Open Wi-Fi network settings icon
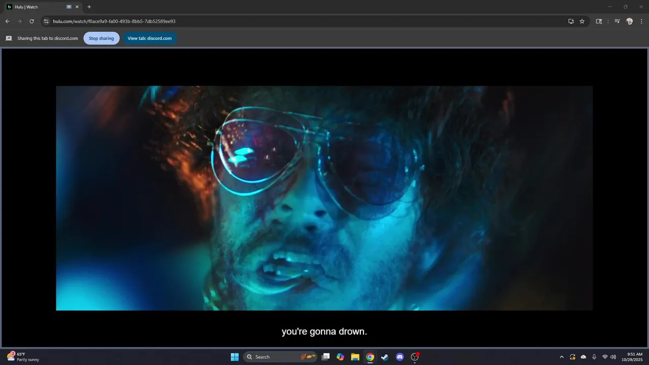This screenshot has height=365, width=649. [x=605, y=357]
